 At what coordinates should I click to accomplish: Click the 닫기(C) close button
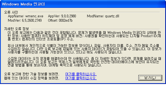click(x=150, y=78)
